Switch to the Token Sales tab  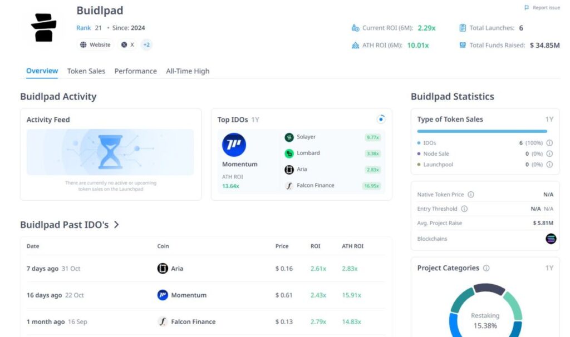[x=86, y=71]
